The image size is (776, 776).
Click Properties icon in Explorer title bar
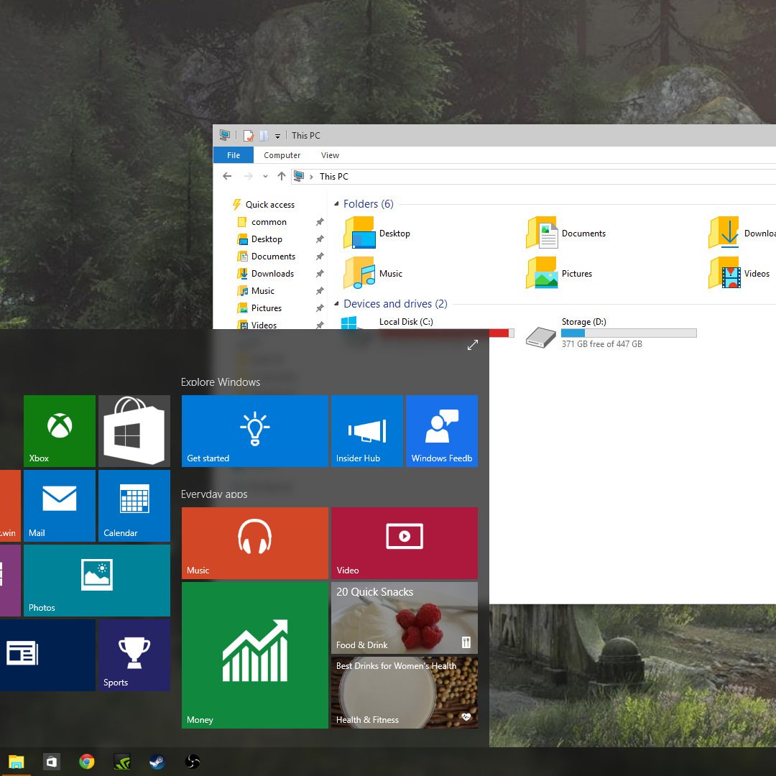[x=249, y=136]
